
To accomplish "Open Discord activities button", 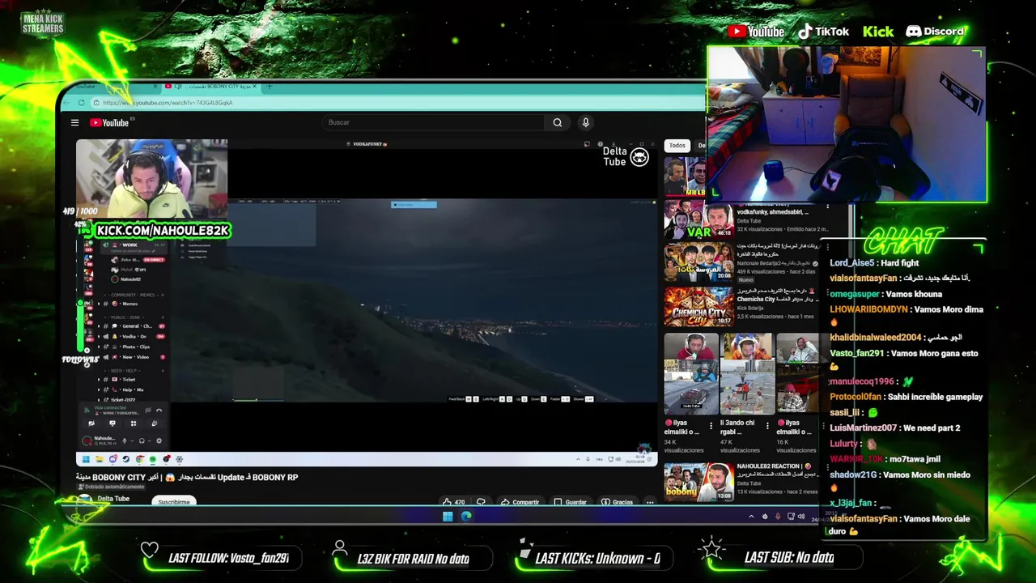I will [134, 423].
